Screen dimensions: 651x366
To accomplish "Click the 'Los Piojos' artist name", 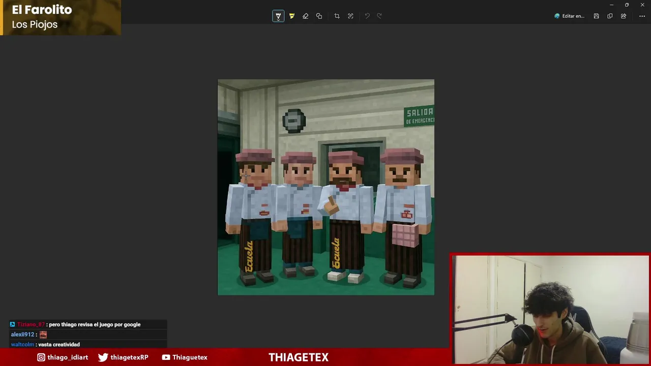I will coord(35,24).
